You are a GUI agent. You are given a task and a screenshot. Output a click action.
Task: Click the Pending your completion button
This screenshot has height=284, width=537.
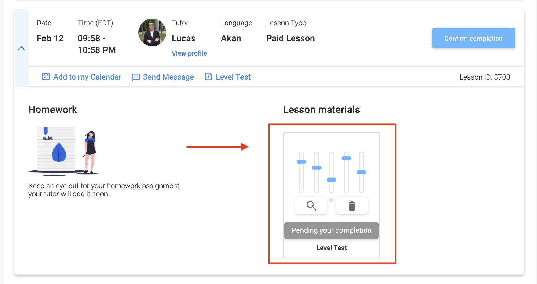[x=331, y=230]
